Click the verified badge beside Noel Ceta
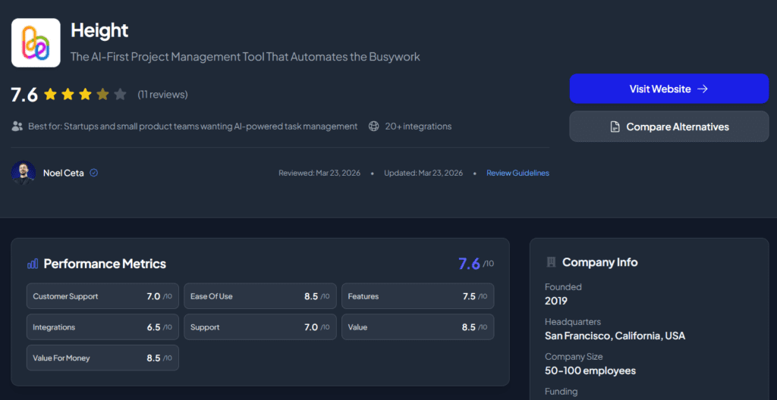This screenshot has width=777, height=400. [x=94, y=173]
